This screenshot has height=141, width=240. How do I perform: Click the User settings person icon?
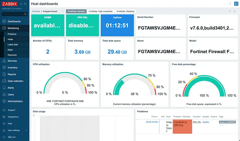click(x=4, y=130)
